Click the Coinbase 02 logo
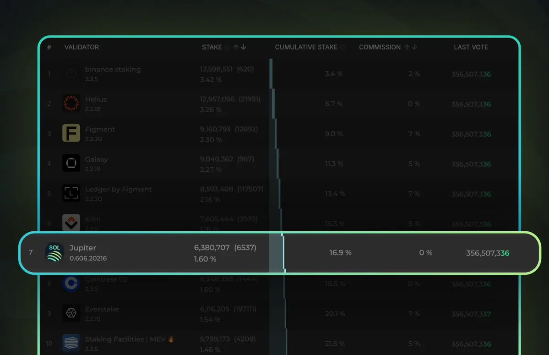This screenshot has width=549, height=355. click(71, 283)
